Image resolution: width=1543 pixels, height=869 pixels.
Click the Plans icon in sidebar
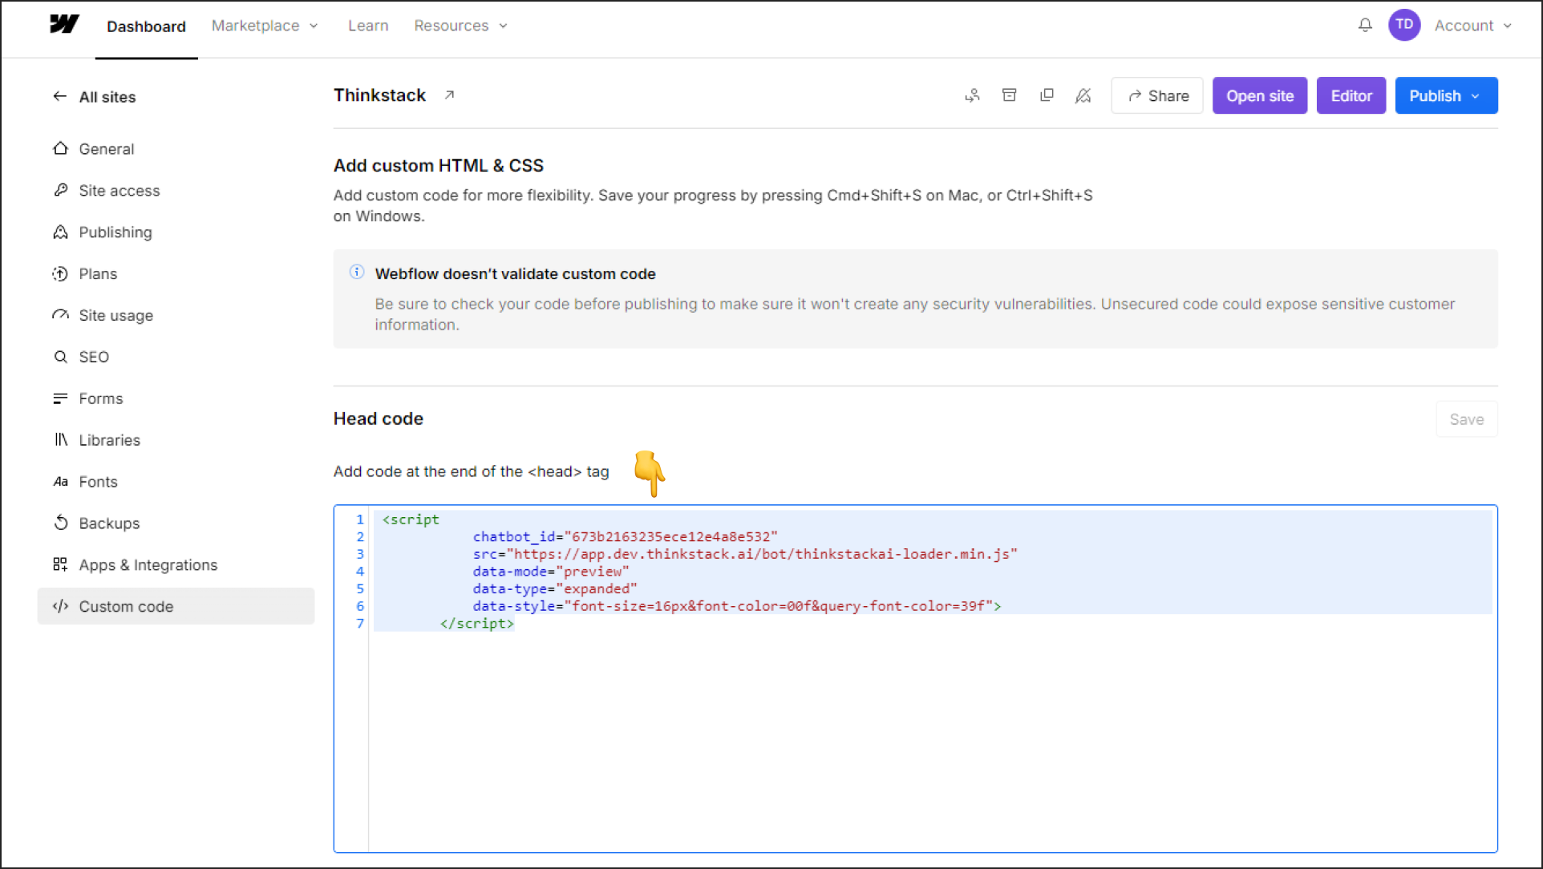coord(60,273)
